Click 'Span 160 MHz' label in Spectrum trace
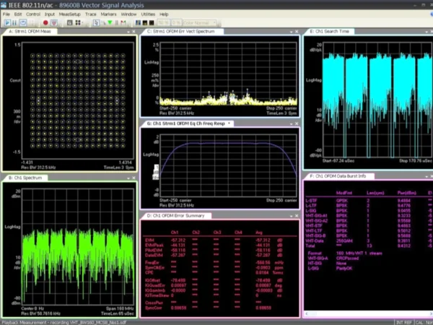The width and height of the screenshot is (433, 325). (120, 308)
